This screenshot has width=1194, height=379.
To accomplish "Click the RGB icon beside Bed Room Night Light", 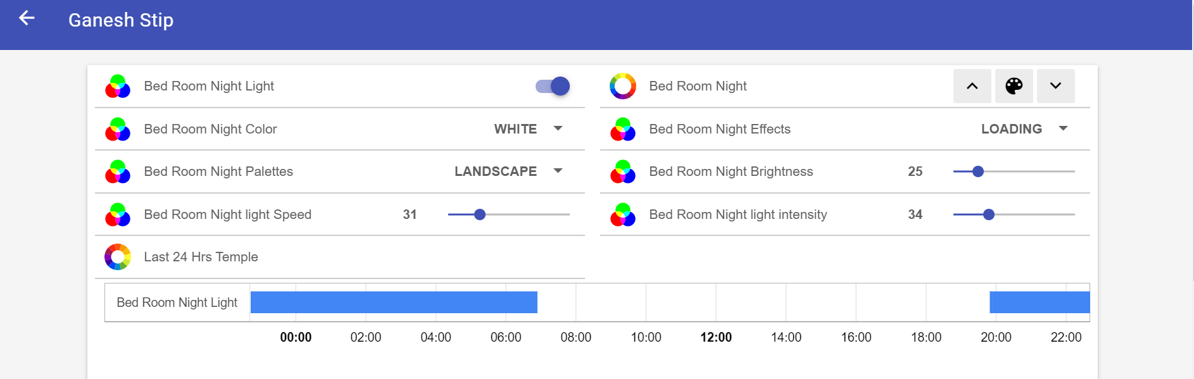I will [118, 86].
